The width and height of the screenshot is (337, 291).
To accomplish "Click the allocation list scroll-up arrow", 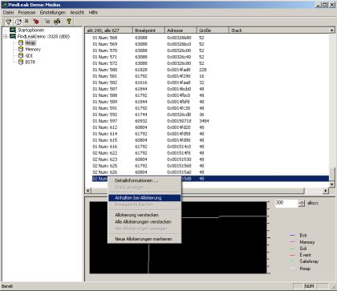I will tap(331, 30).
